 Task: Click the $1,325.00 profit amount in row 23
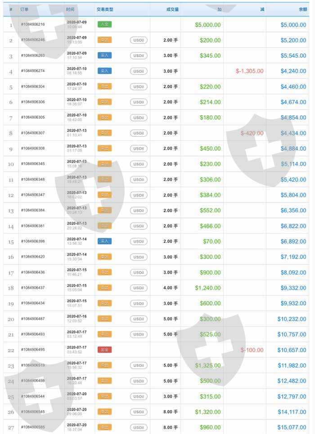pos(207,365)
